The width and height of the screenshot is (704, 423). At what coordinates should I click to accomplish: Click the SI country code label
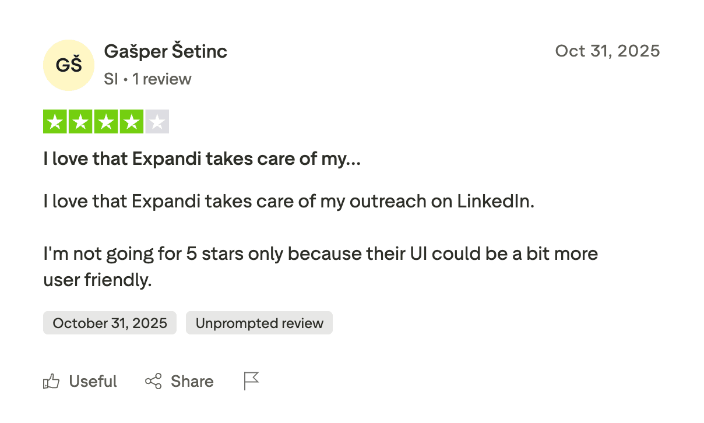coord(111,79)
